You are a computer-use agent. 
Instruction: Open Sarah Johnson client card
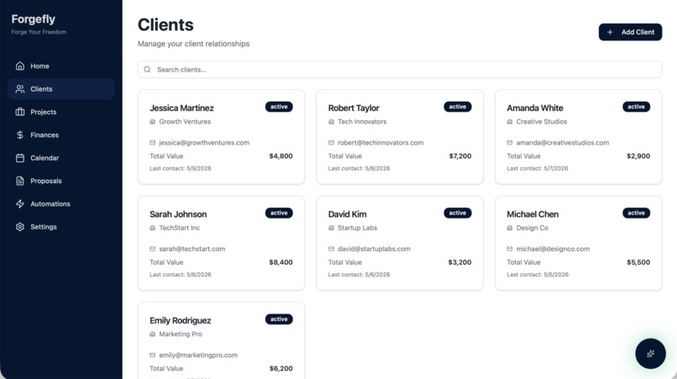pos(221,244)
